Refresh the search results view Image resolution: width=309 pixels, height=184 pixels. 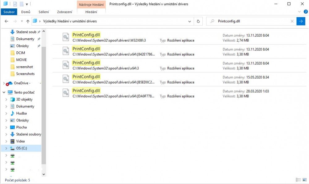pyautogui.click(x=198, y=21)
